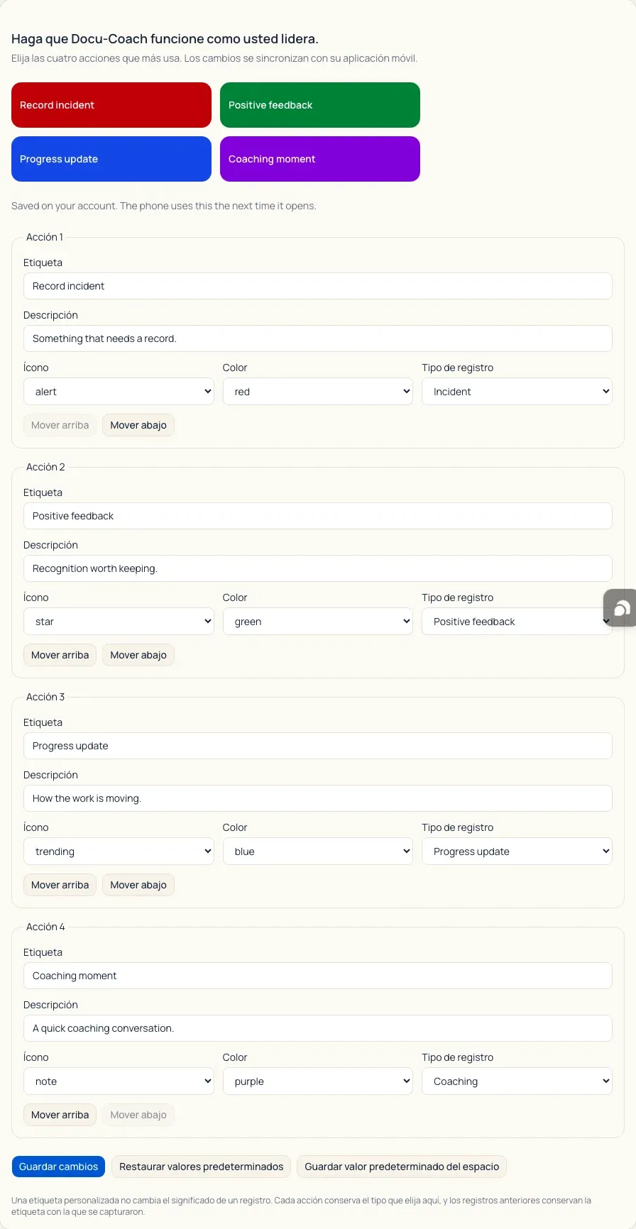Click the Acción 3 legend label
636x1229 pixels.
click(45, 697)
